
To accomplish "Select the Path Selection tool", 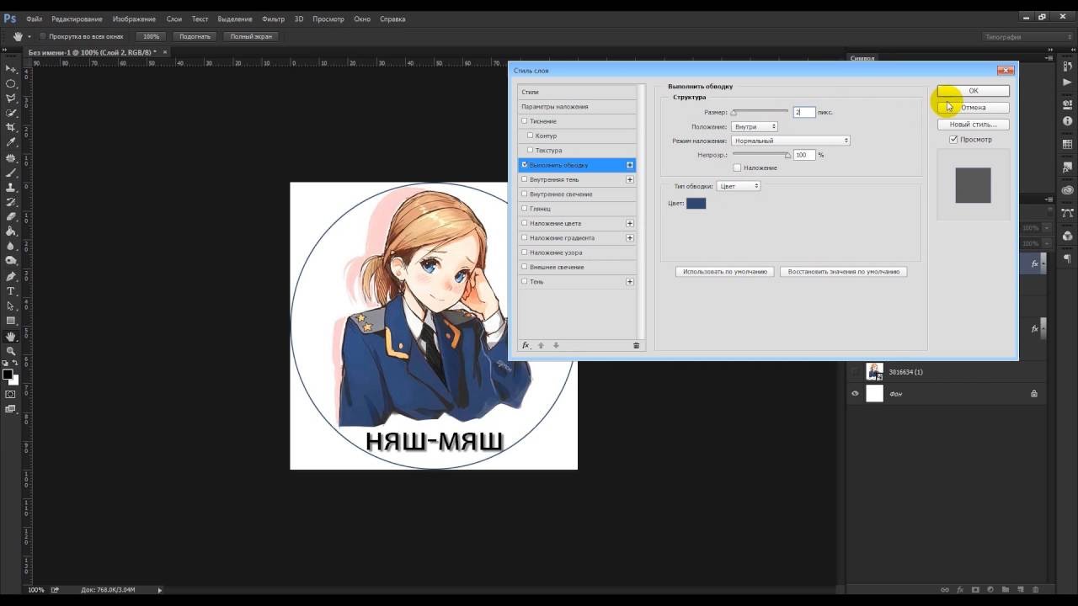I will 11,306.
